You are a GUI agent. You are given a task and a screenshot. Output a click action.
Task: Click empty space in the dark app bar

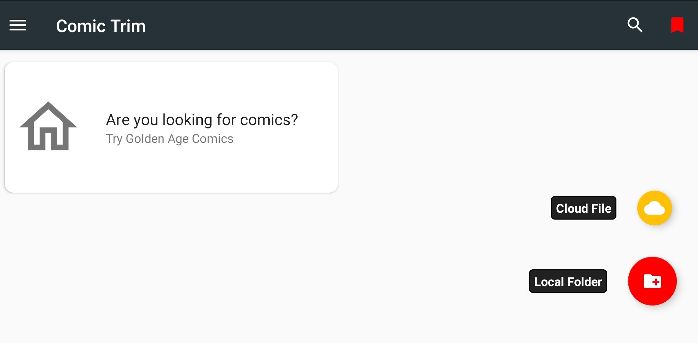(375, 25)
